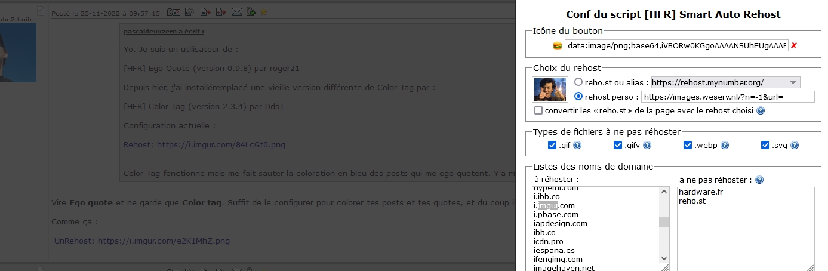Open the UnRehost imgur e2K1MhZ.png link
828x271 pixels.
click(142, 241)
